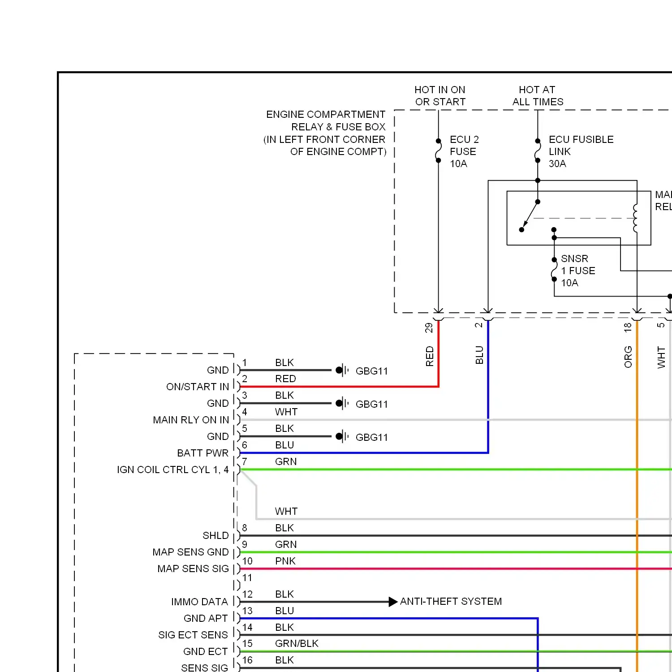Viewport: 672px width, 672px height.
Task: Click the ground symbol on pin 3 wire
Action: click(342, 404)
